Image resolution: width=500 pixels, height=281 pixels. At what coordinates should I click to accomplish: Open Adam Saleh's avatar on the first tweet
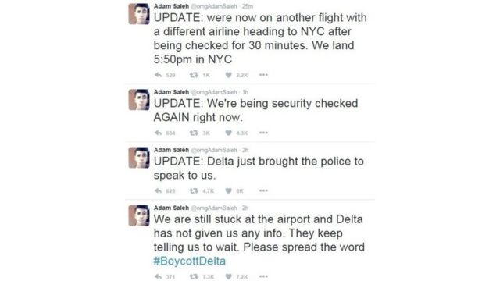click(139, 14)
